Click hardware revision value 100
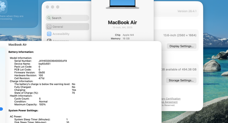The height and width of the screenshot is (123, 228). [41, 75]
